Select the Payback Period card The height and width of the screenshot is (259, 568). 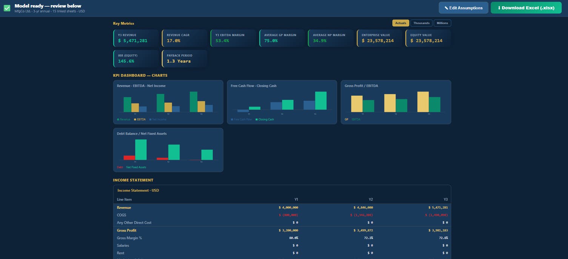click(185, 58)
